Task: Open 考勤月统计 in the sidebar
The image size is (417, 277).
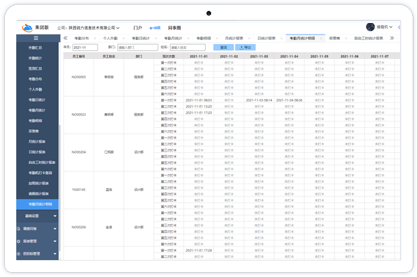Action: point(37,110)
